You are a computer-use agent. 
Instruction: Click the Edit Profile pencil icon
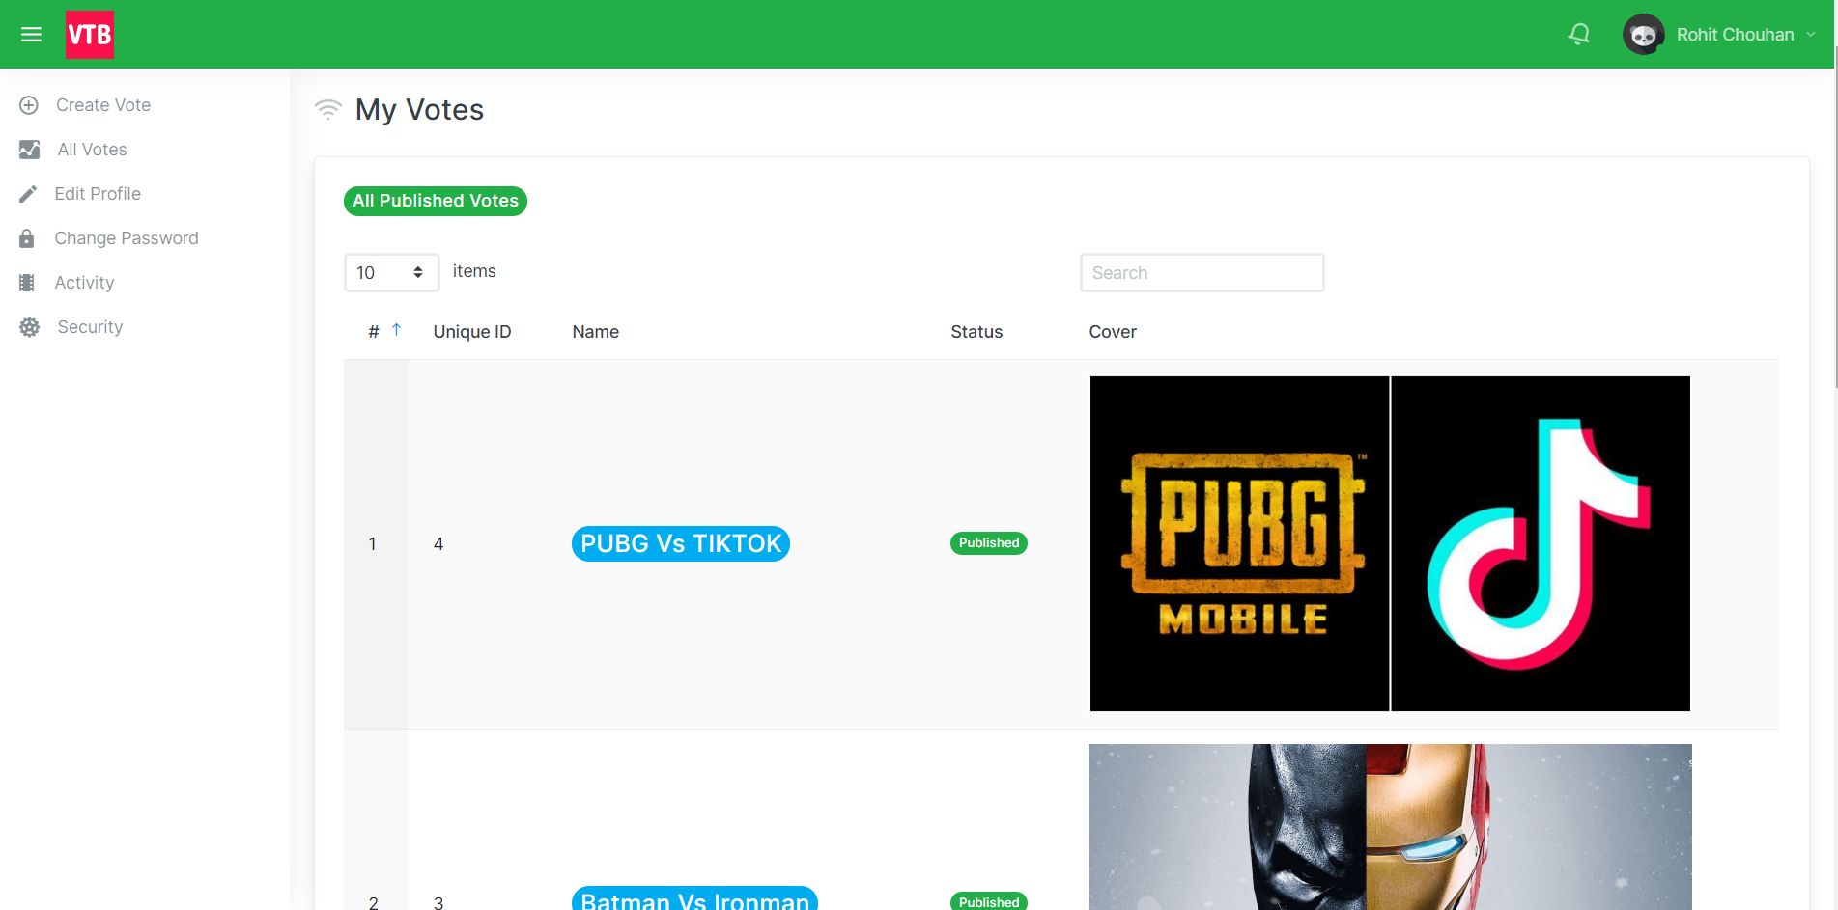(x=28, y=194)
